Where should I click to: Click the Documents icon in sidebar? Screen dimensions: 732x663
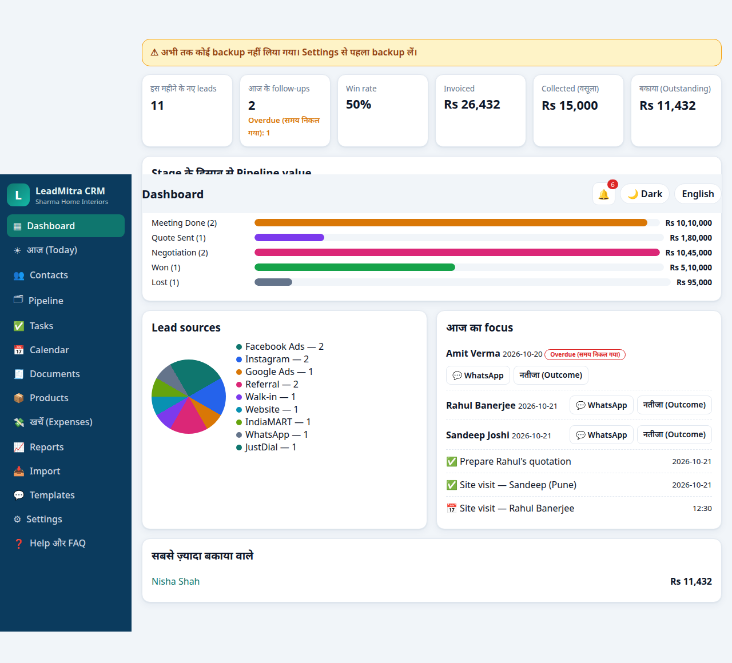point(19,374)
